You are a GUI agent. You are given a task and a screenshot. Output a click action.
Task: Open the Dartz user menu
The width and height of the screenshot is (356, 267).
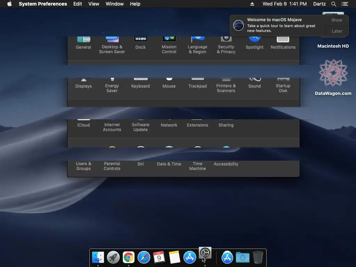[319, 4]
